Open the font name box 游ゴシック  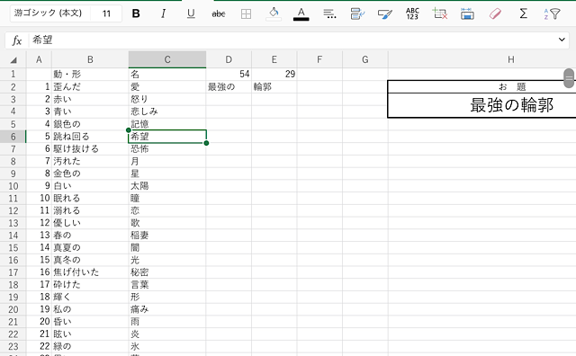pos(48,13)
